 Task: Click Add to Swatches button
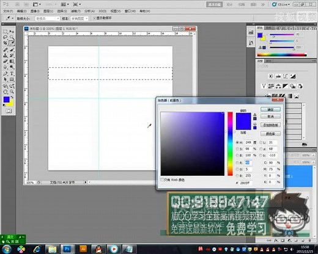click(270, 125)
